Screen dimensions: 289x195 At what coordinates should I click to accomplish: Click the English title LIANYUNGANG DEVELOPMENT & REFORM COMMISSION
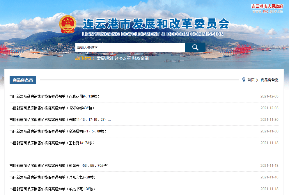[153, 34]
